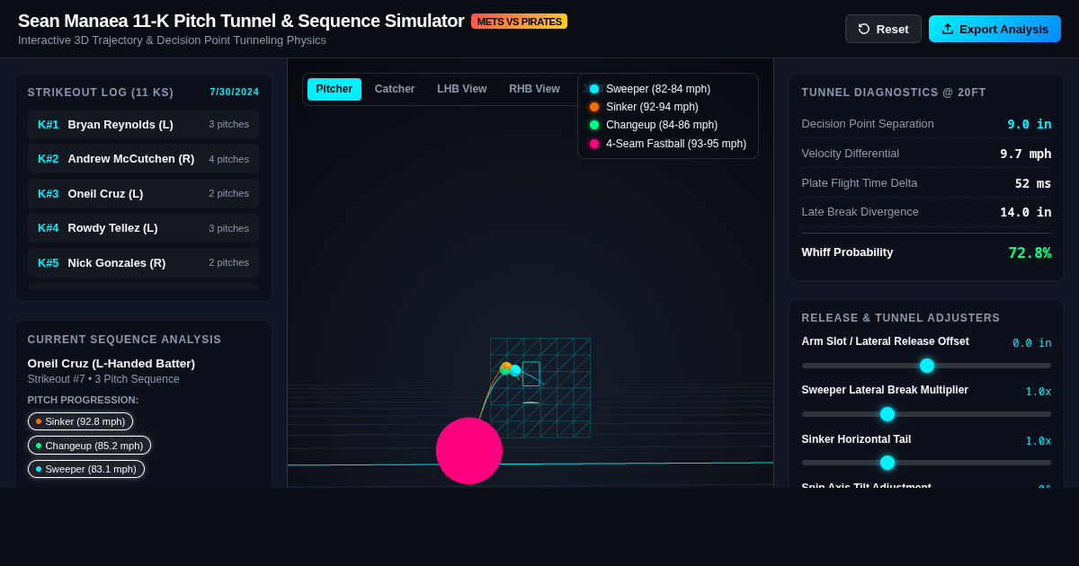This screenshot has height=566, width=1079.
Task: Click the Decision Point Separation 9.0 in value
Action: [x=1030, y=124]
